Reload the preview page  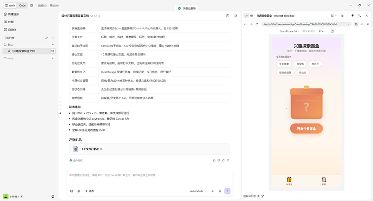pyautogui.click(x=257, y=24)
